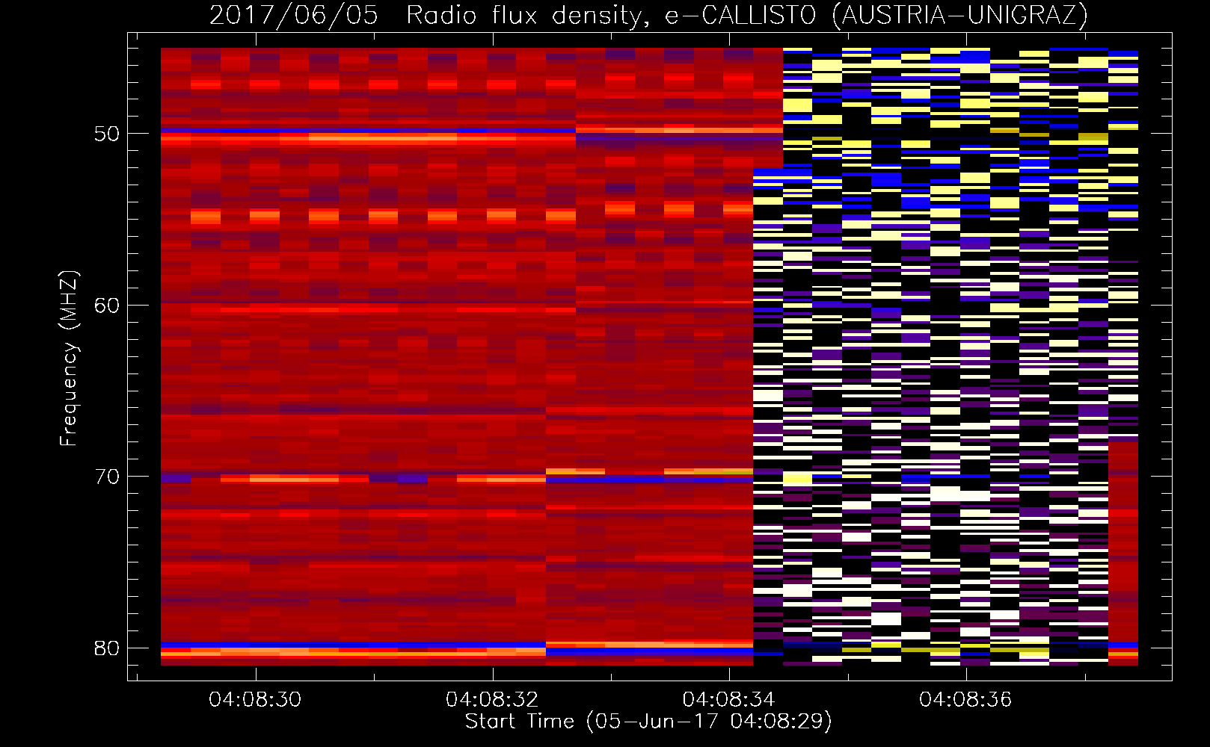1210x747 pixels.
Task: Select the 80 frequency tick label
Action: 107,648
